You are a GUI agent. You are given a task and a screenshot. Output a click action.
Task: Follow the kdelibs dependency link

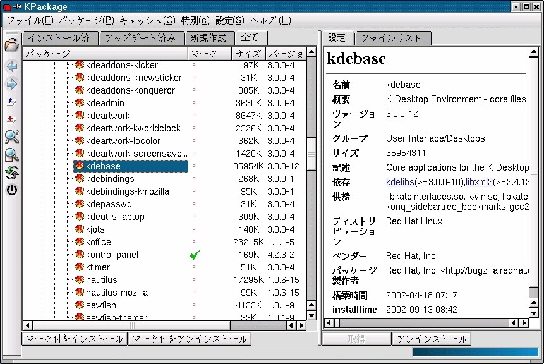400,182
